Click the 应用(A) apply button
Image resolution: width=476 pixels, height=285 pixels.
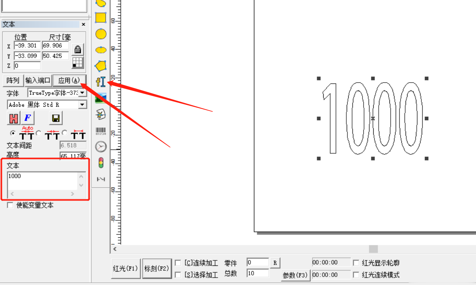click(69, 81)
